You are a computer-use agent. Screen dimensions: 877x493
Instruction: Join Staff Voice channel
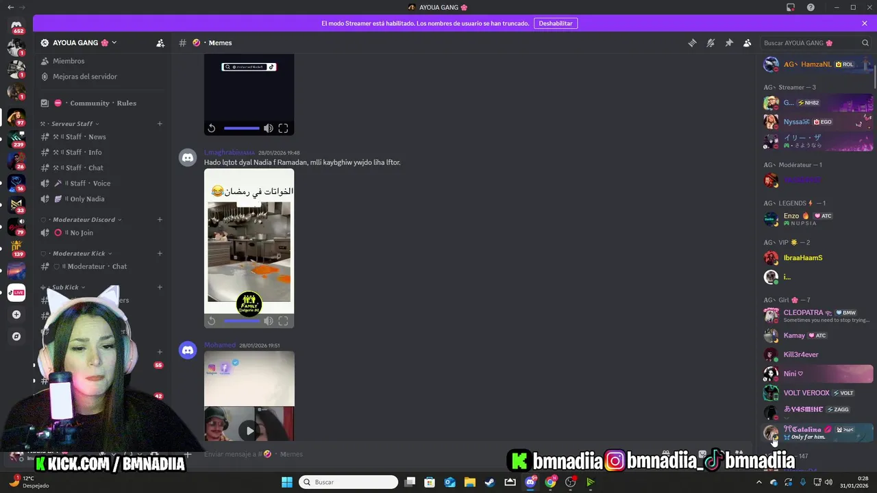(x=101, y=184)
